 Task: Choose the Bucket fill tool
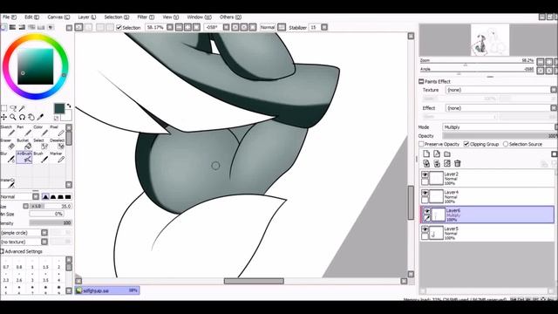pyautogui.click(x=24, y=144)
